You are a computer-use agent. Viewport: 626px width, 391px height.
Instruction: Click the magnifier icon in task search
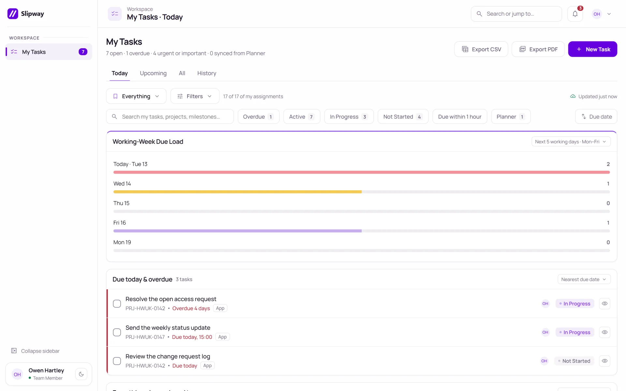[114, 117]
